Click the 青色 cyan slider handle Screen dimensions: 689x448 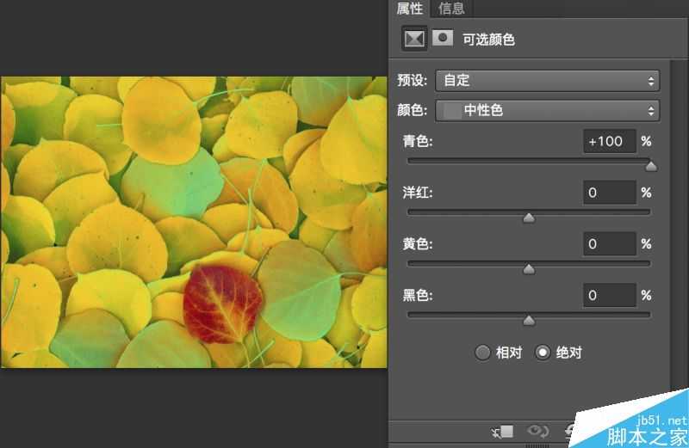point(651,166)
